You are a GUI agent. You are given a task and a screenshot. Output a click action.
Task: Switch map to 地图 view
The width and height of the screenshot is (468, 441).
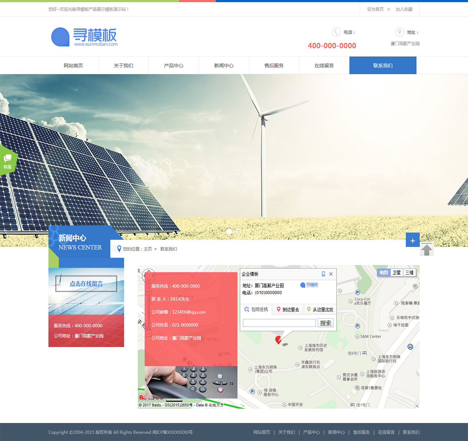pos(384,273)
